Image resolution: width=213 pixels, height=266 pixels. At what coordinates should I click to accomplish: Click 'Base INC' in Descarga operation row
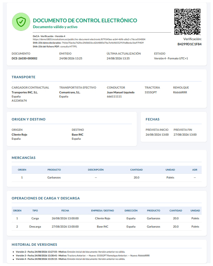pyautogui.click(x=102, y=227)
